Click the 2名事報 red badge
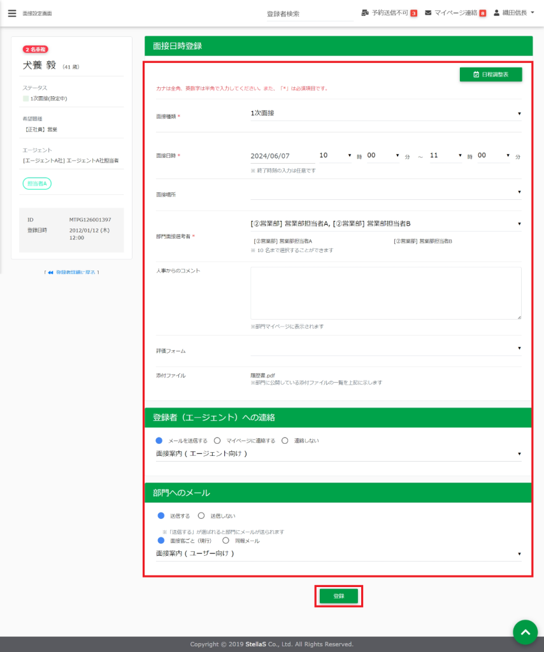 pos(36,49)
